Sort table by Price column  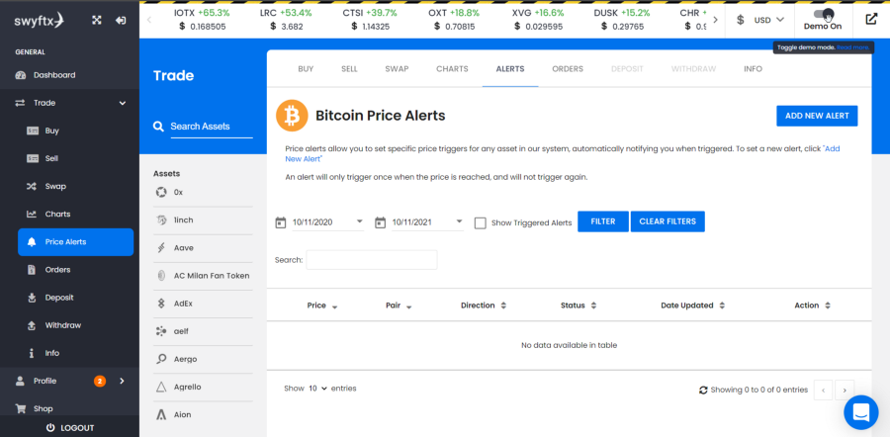321,306
